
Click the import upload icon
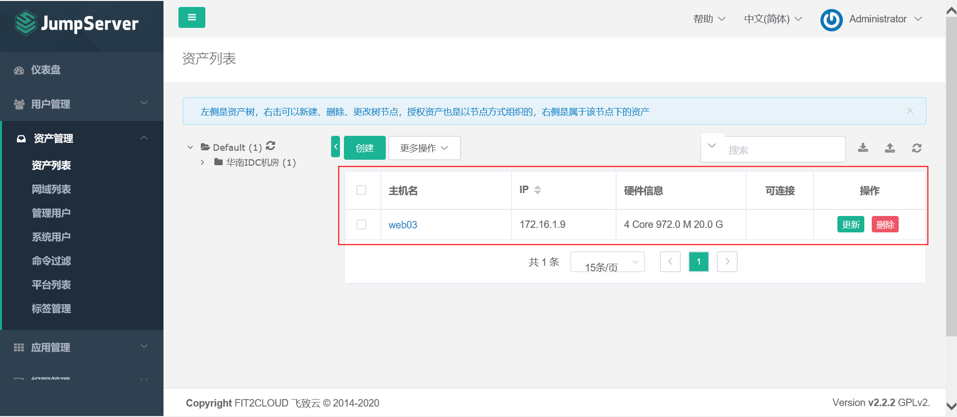890,148
